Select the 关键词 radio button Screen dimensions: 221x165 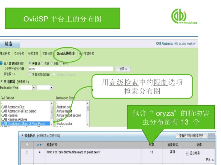click(30, 63)
